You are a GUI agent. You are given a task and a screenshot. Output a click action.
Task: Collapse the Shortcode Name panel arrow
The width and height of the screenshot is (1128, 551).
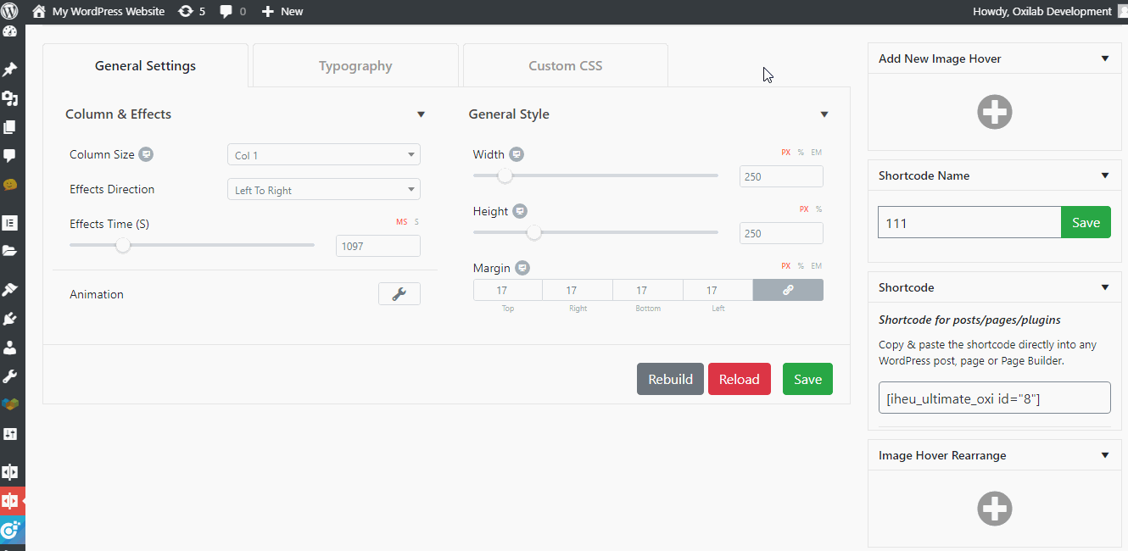coord(1105,175)
